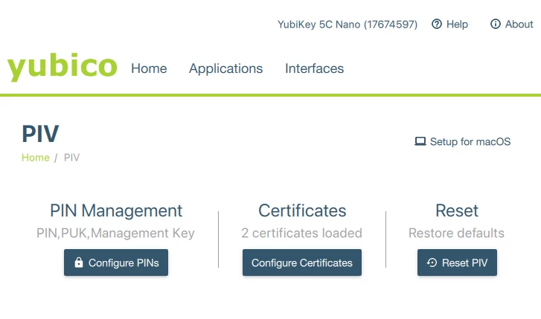Click the 'PIN,PUK,Management Key' text
The width and height of the screenshot is (541, 319).
coord(115,233)
